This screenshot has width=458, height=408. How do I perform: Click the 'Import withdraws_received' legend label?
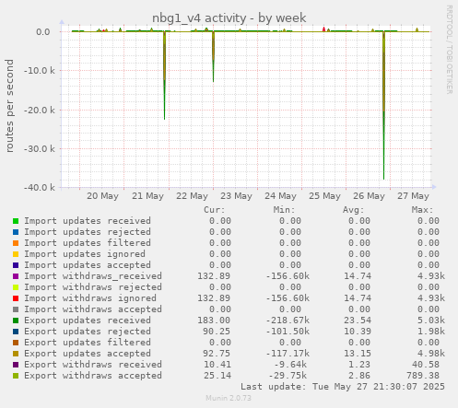tap(93, 276)
